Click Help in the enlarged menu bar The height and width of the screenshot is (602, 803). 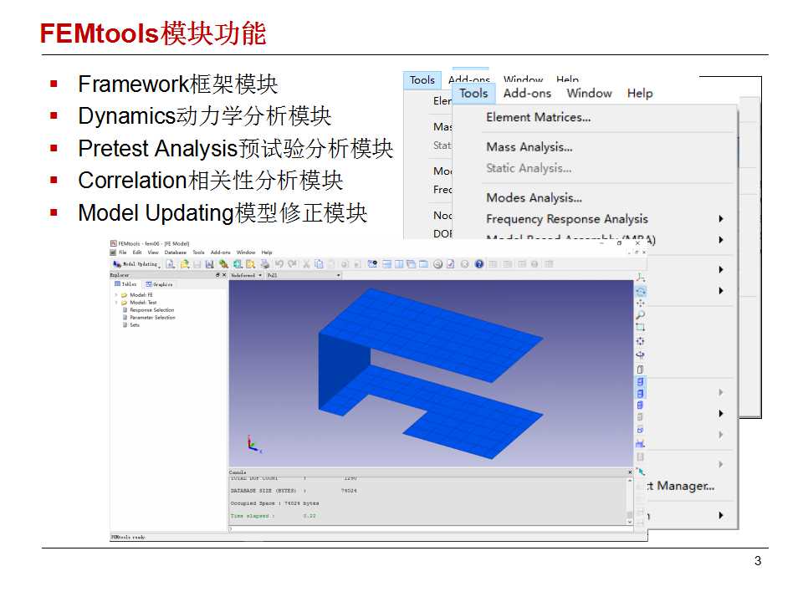[x=640, y=93]
